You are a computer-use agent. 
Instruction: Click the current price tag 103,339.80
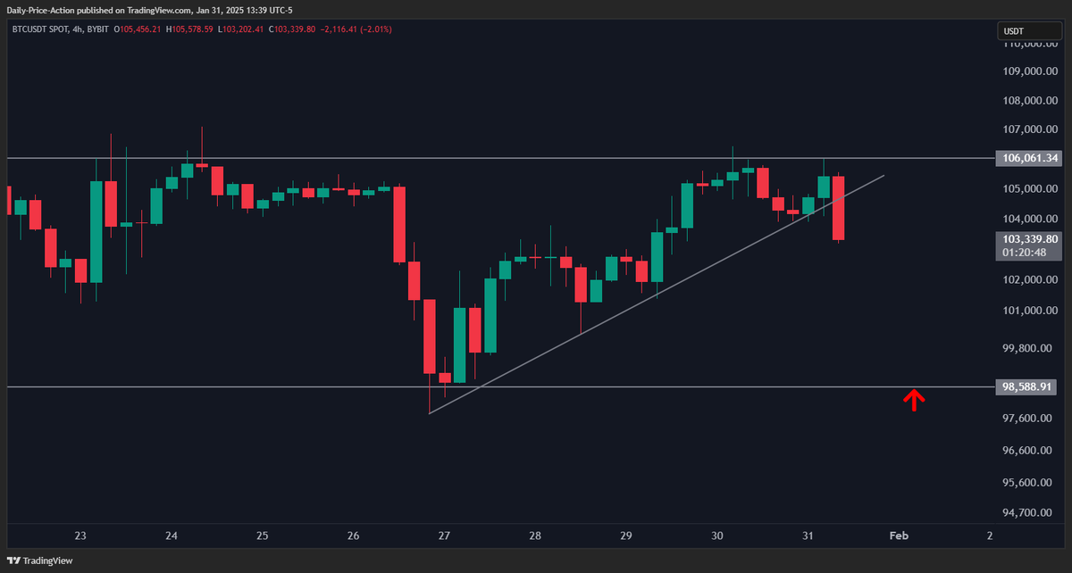click(x=1030, y=239)
